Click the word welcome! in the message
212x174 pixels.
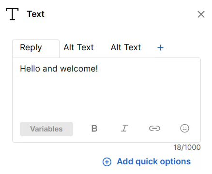[x=79, y=69]
